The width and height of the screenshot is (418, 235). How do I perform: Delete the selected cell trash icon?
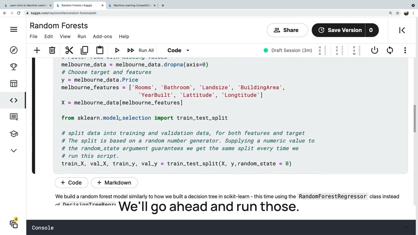click(x=52, y=50)
